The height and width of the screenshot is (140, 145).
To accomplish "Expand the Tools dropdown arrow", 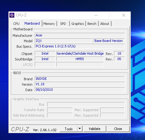I will pyautogui.click(x=80, y=129).
